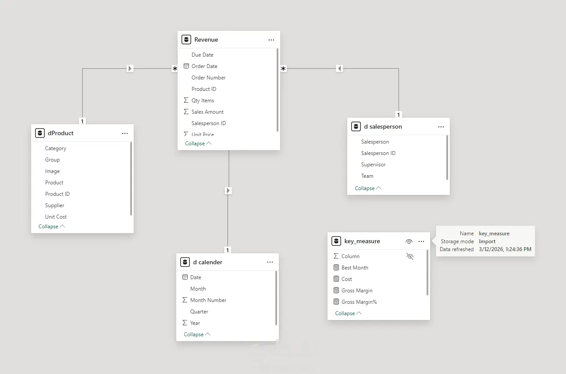Viewport: 566px width, 374px height.
Task: Open d calender table more options
Action: pos(270,263)
